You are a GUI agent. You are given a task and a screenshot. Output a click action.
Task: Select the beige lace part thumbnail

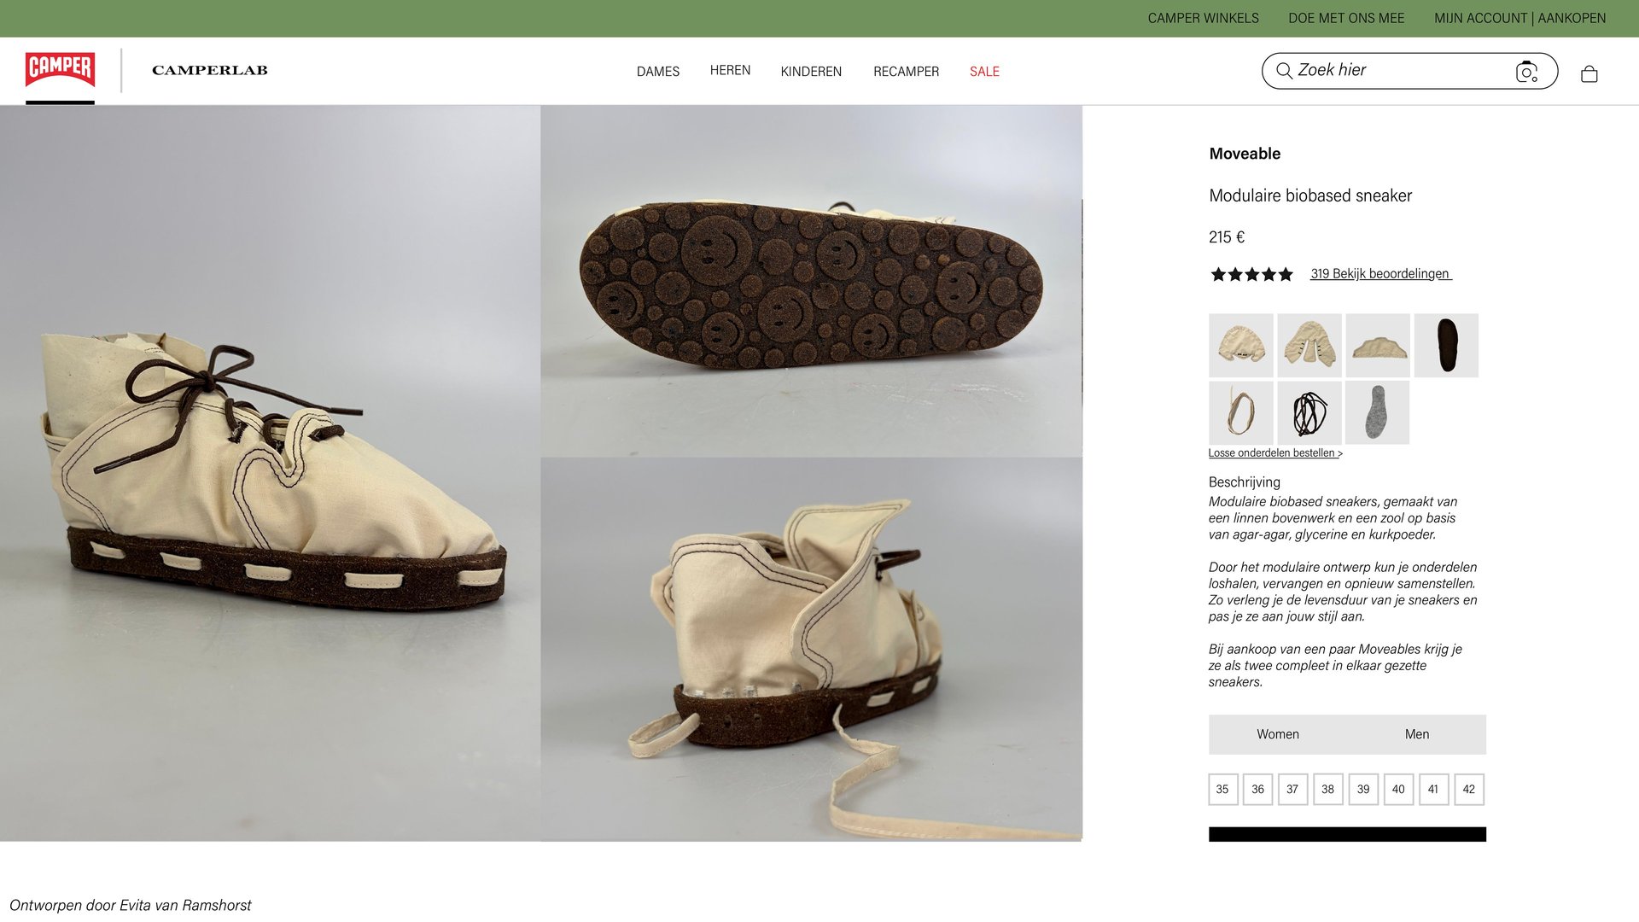point(1240,413)
